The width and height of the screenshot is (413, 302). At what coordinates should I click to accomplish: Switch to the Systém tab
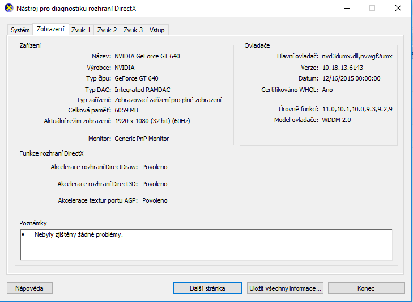click(x=20, y=30)
